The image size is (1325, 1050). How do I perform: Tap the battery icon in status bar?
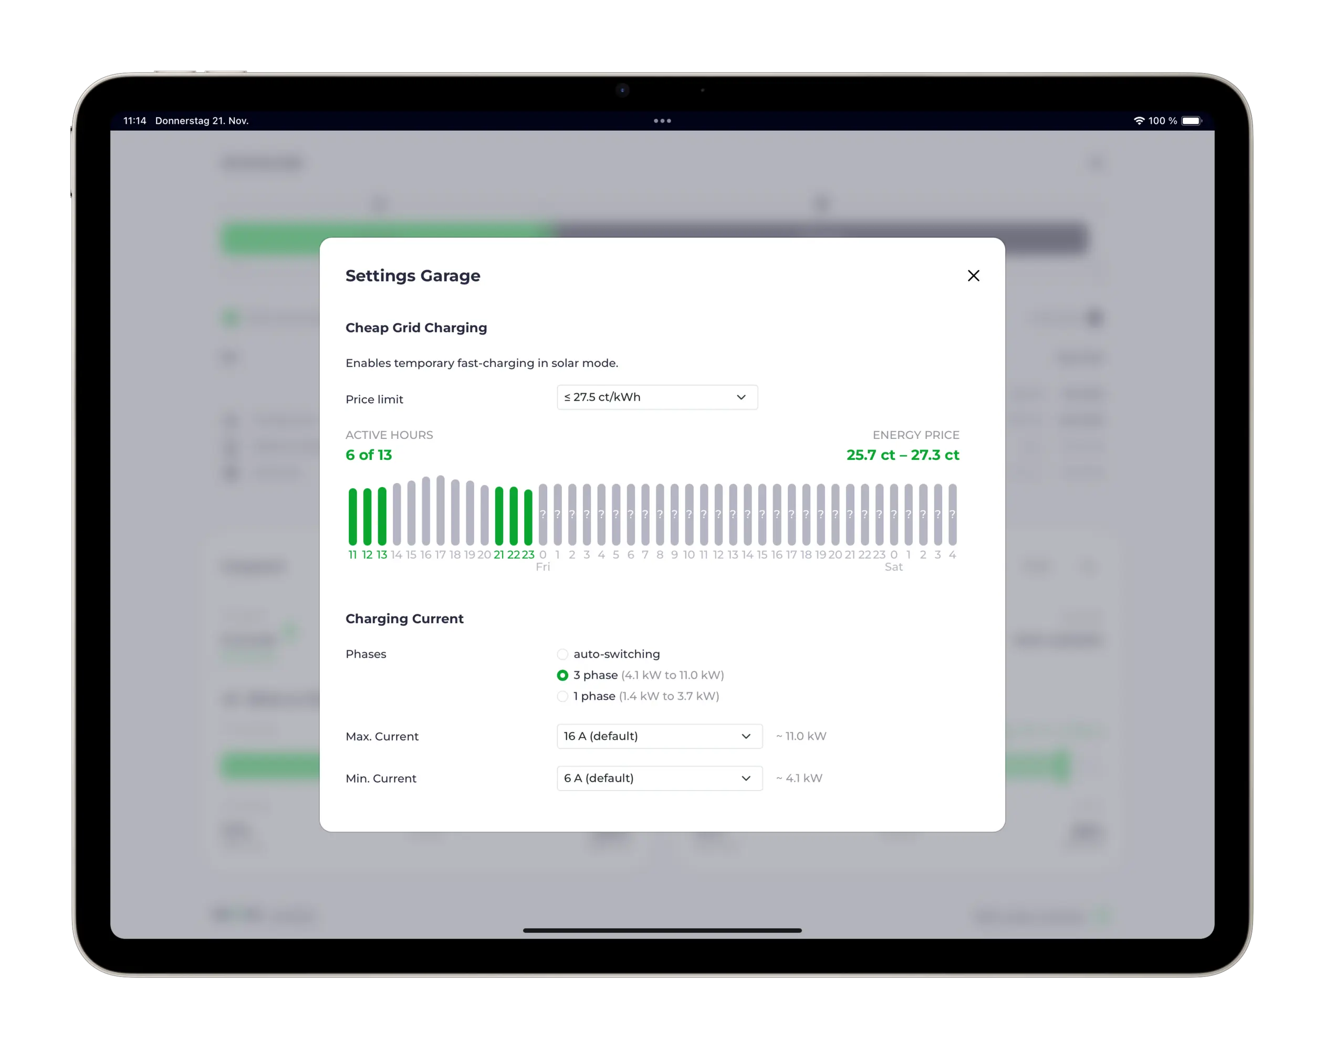point(1191,121)
